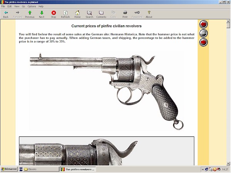Image resolution: width=231 pixels, height=173 pixels.
Task: Click the red left-arrow navigation button
Action: [x=203, y=24]
